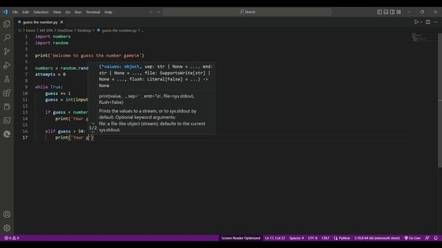
Task: Open the tab-like panel icon in activity bar
Action: point(7,107)
